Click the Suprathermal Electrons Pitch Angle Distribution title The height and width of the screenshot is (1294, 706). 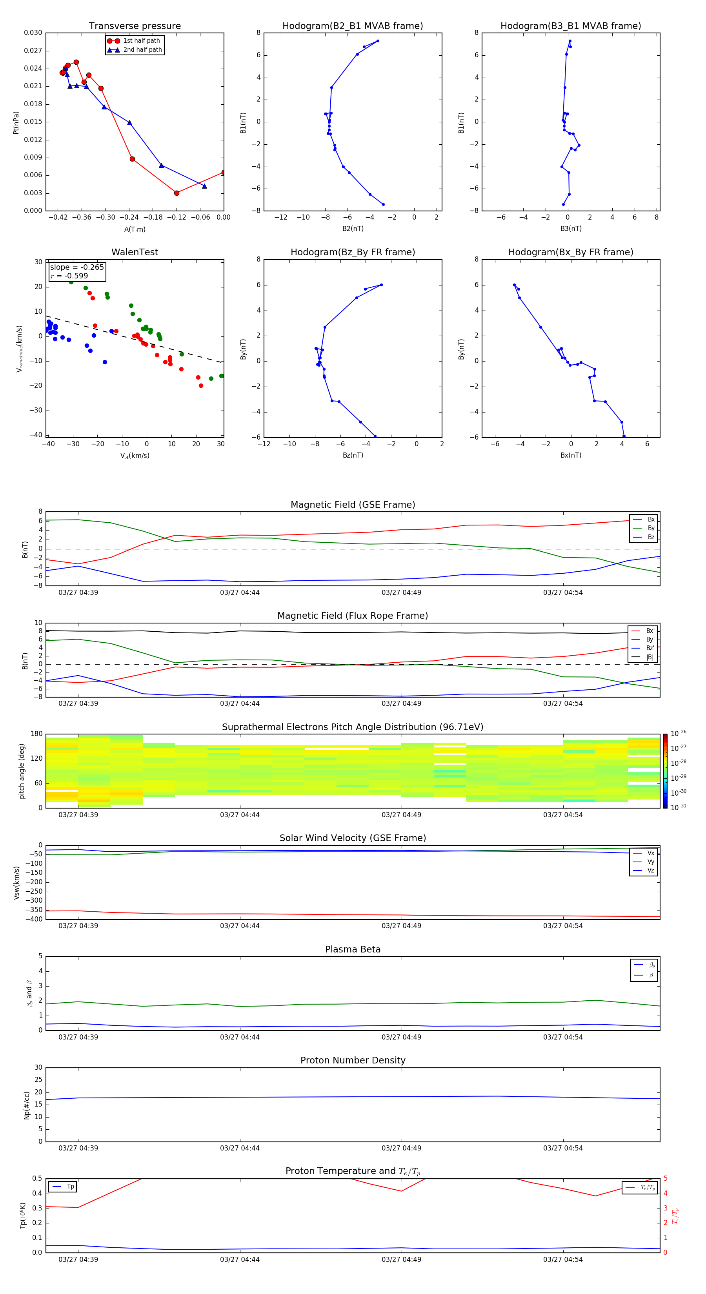353,727
